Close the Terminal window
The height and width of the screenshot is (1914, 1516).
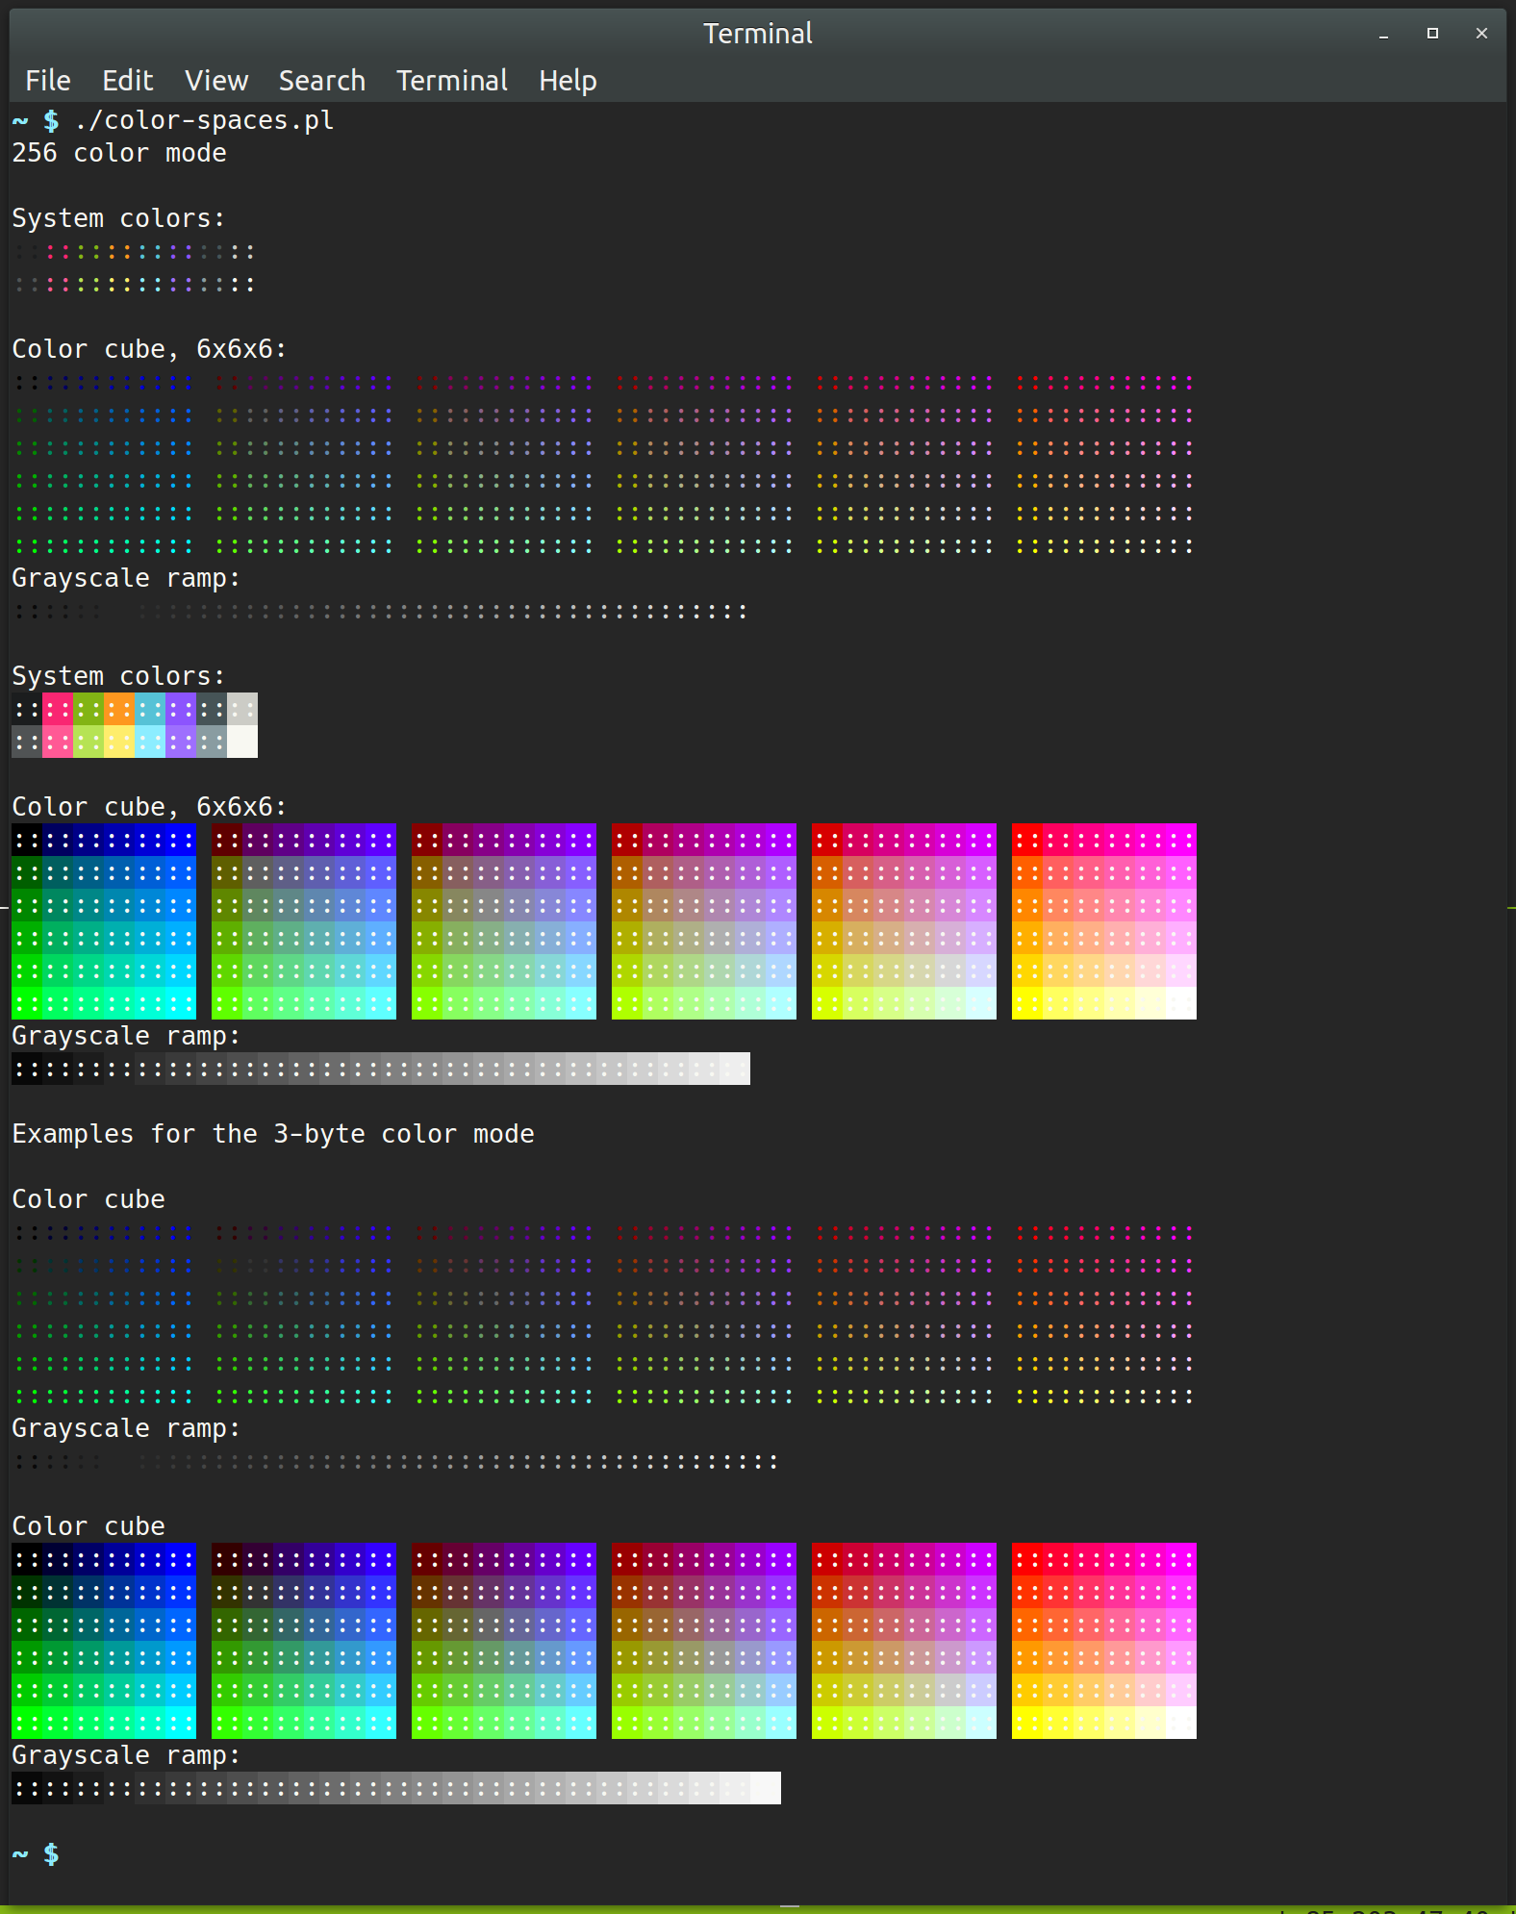(1481, 34)
